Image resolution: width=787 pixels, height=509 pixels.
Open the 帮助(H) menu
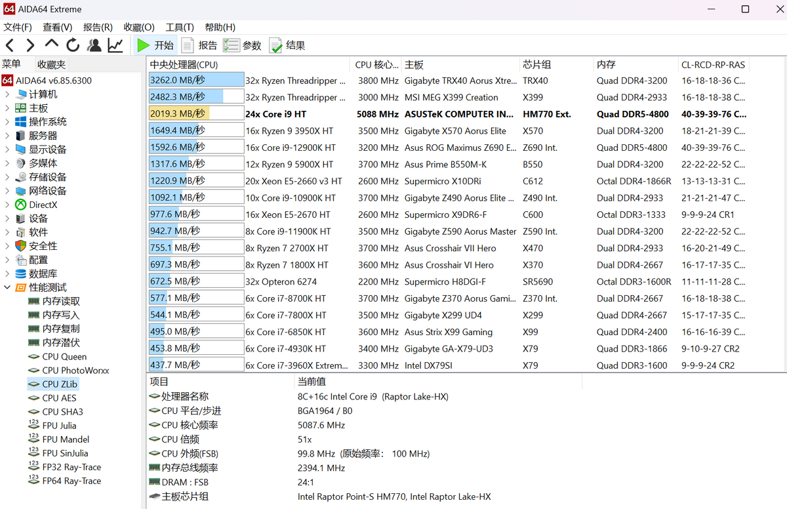(220, 27)
